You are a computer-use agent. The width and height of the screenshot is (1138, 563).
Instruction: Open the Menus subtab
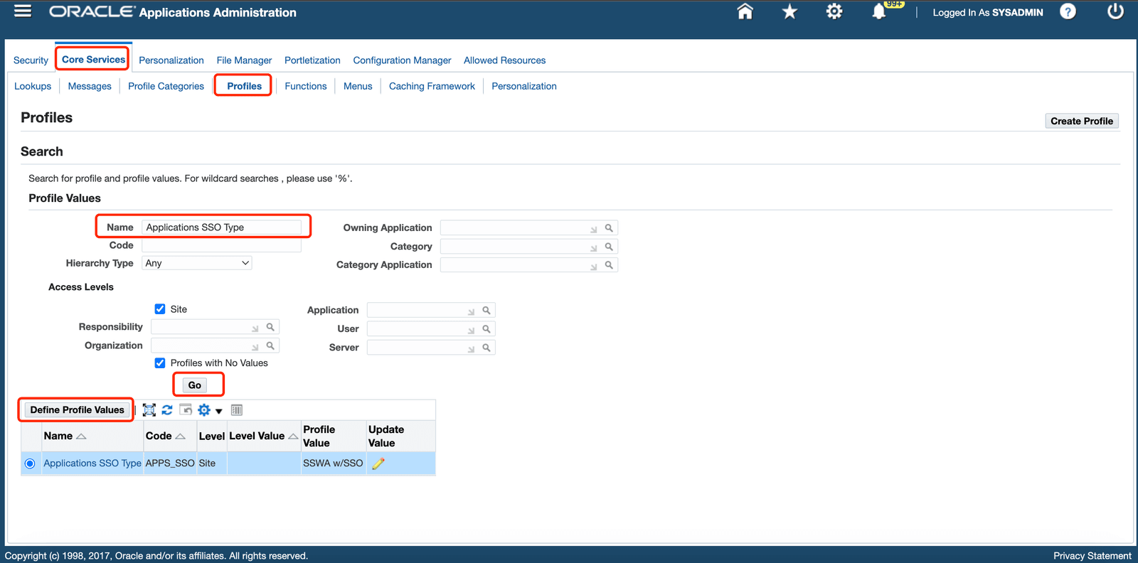pyautogui.click(x=358, y=86)
